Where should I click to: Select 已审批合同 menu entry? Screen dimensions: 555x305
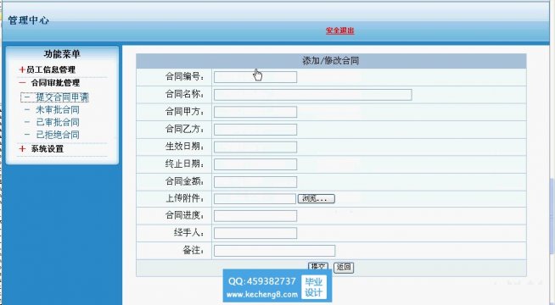[x=58, y=122]
